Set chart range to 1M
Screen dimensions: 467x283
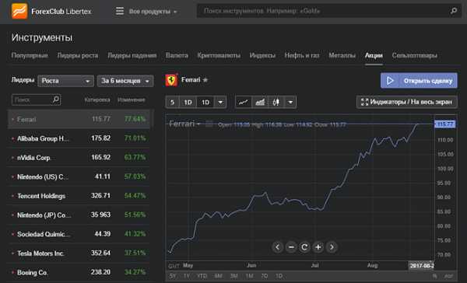click(x=249, y=276)
